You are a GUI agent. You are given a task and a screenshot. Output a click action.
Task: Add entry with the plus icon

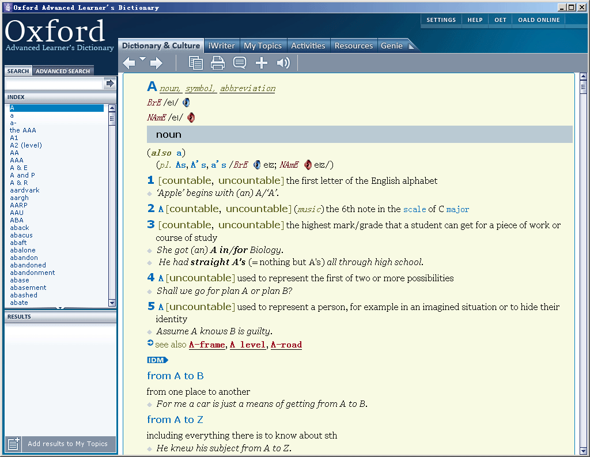click(x=262, y=63)
